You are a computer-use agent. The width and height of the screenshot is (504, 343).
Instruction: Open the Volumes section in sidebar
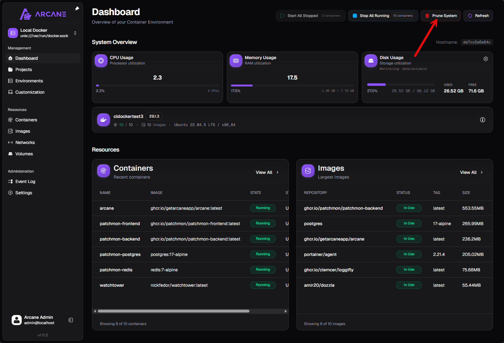pyautogui.click(x=24, y=154)
